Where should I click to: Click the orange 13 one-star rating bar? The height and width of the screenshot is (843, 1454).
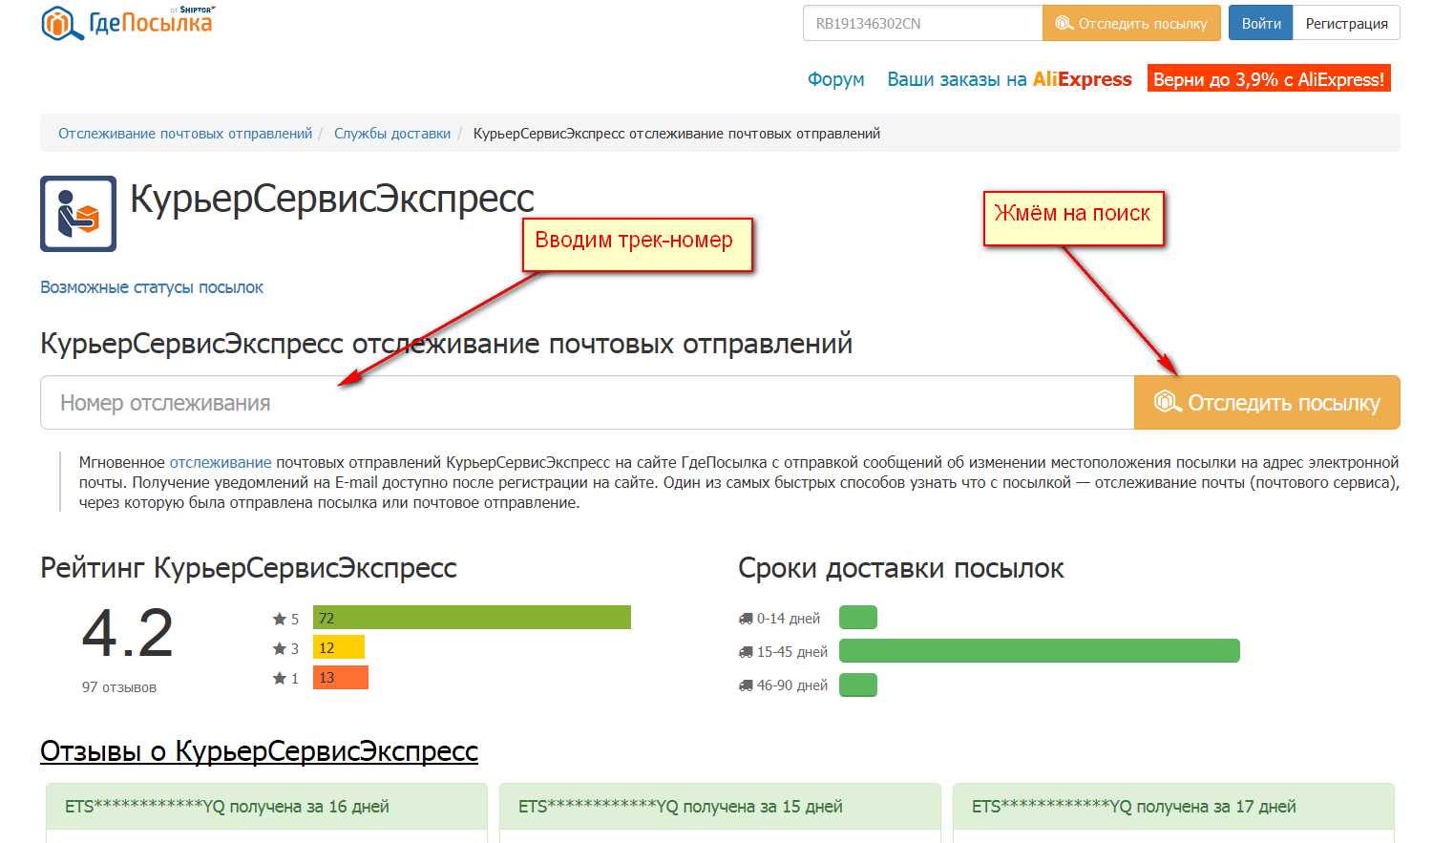coord(341,677)
